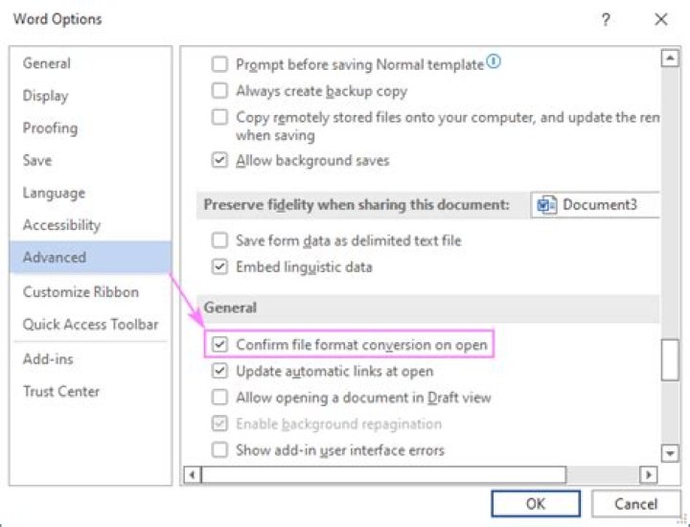
Task: Click the vertical scrollbar thumb
Action: [670, 359]
